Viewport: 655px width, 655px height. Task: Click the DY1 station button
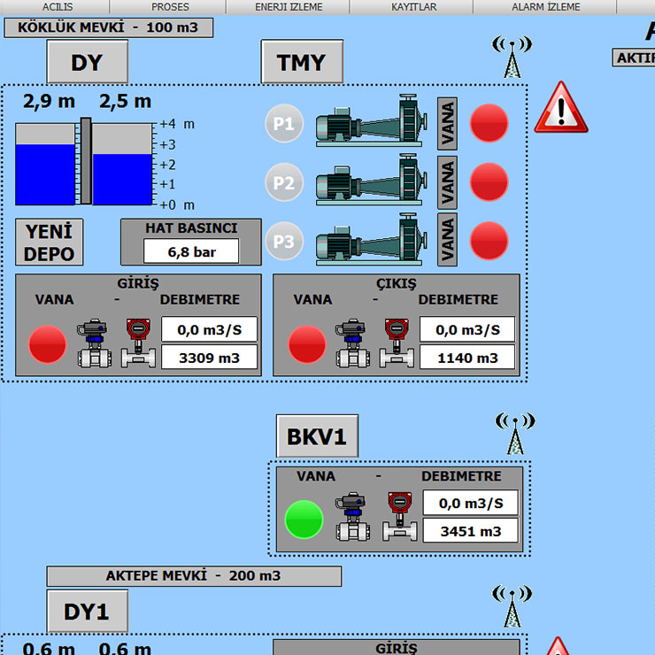[87, 611]
